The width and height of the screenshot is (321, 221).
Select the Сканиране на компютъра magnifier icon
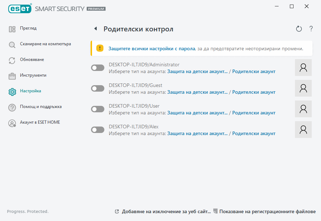tap(12, 44)
